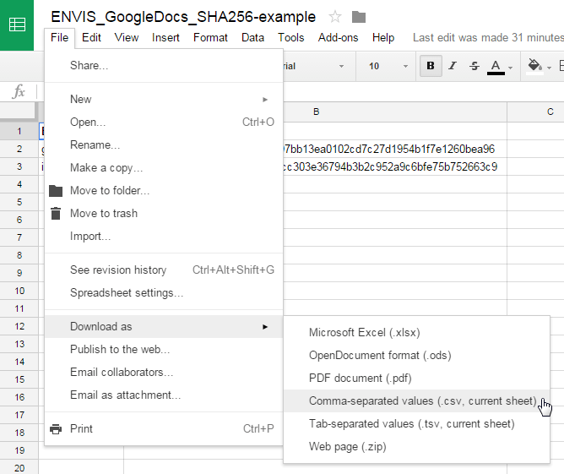The height and width of the screenshot is (474, 564).
Task: Expand the fill color dropdown arrow
Action: (549, 68)
